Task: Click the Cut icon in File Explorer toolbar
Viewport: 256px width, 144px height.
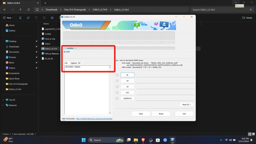Action: (x=20, y=18)
